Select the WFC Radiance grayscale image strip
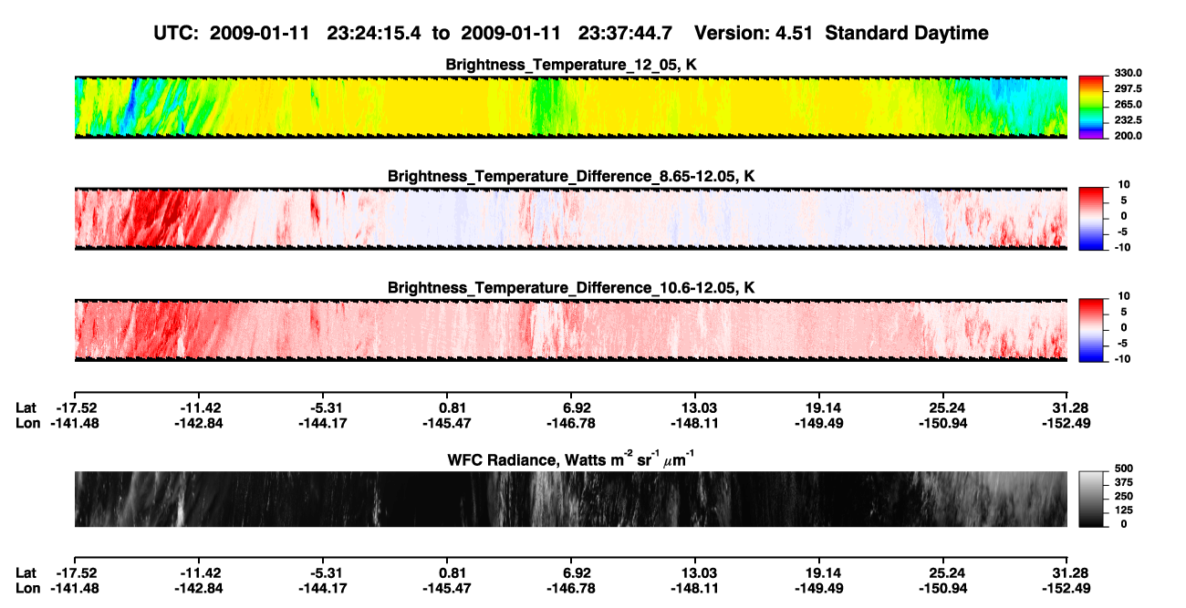The height and width of the screenshot is (608, 1186). 570,499
